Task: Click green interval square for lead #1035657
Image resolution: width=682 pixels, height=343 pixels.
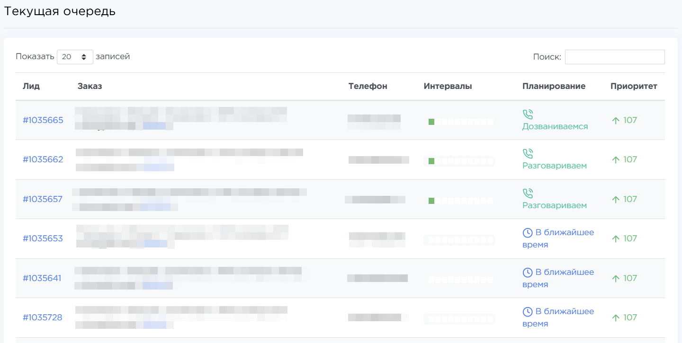Action: 431,201
